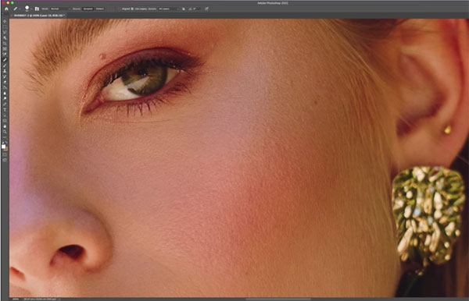Go to the Photoshop Home screen
Screen dimensions: 469x301
pos(6,9)
